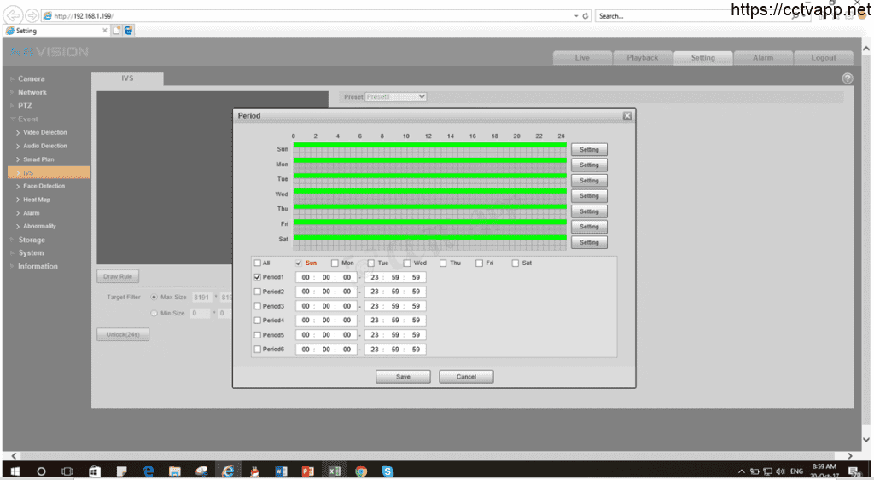This screenshot has width=874, height=480.
Task: Open Skype from the taskbar
Action: click(387, 471)
